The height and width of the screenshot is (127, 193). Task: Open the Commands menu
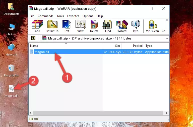click(45, 16)
